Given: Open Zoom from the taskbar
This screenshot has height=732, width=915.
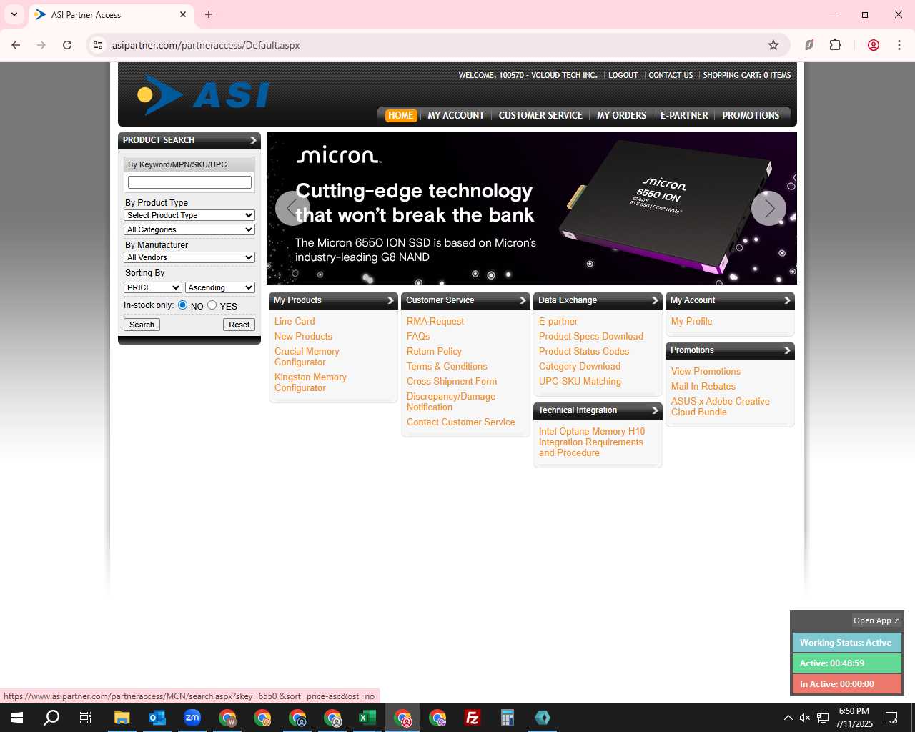Looking at the screenshot, I should [x=192, y=718].
